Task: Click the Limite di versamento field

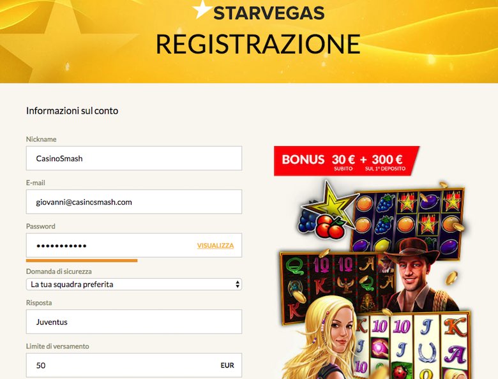Action: point(133,365)
